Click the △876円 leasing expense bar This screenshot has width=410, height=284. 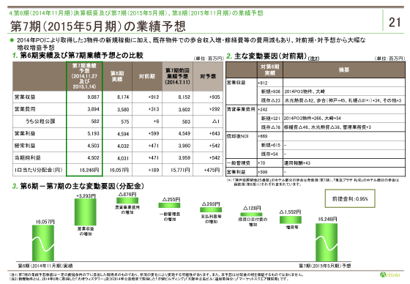[x=127, y=201]
